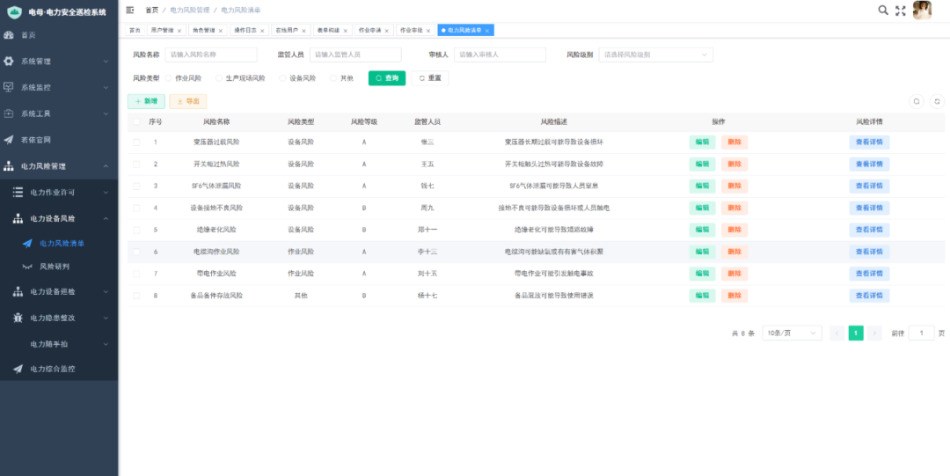Select the 作业风险 radio option

168,78
